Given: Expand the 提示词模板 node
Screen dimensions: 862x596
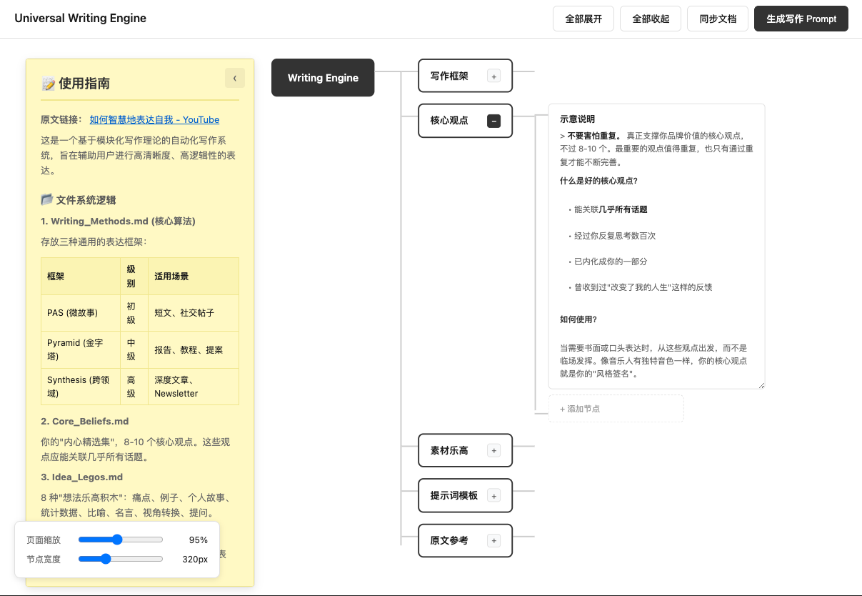Looking at the screenshot, I should pyautogui.click(x=493, y=495).
